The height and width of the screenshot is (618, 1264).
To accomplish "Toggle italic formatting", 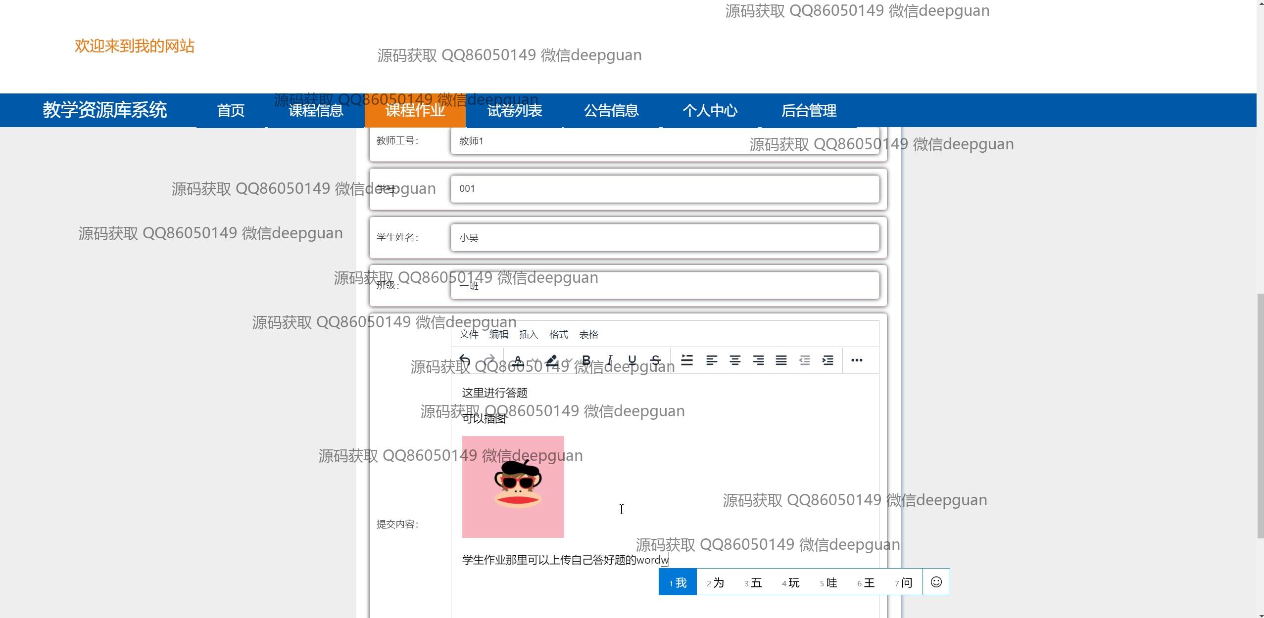I will tap(610, 360).
